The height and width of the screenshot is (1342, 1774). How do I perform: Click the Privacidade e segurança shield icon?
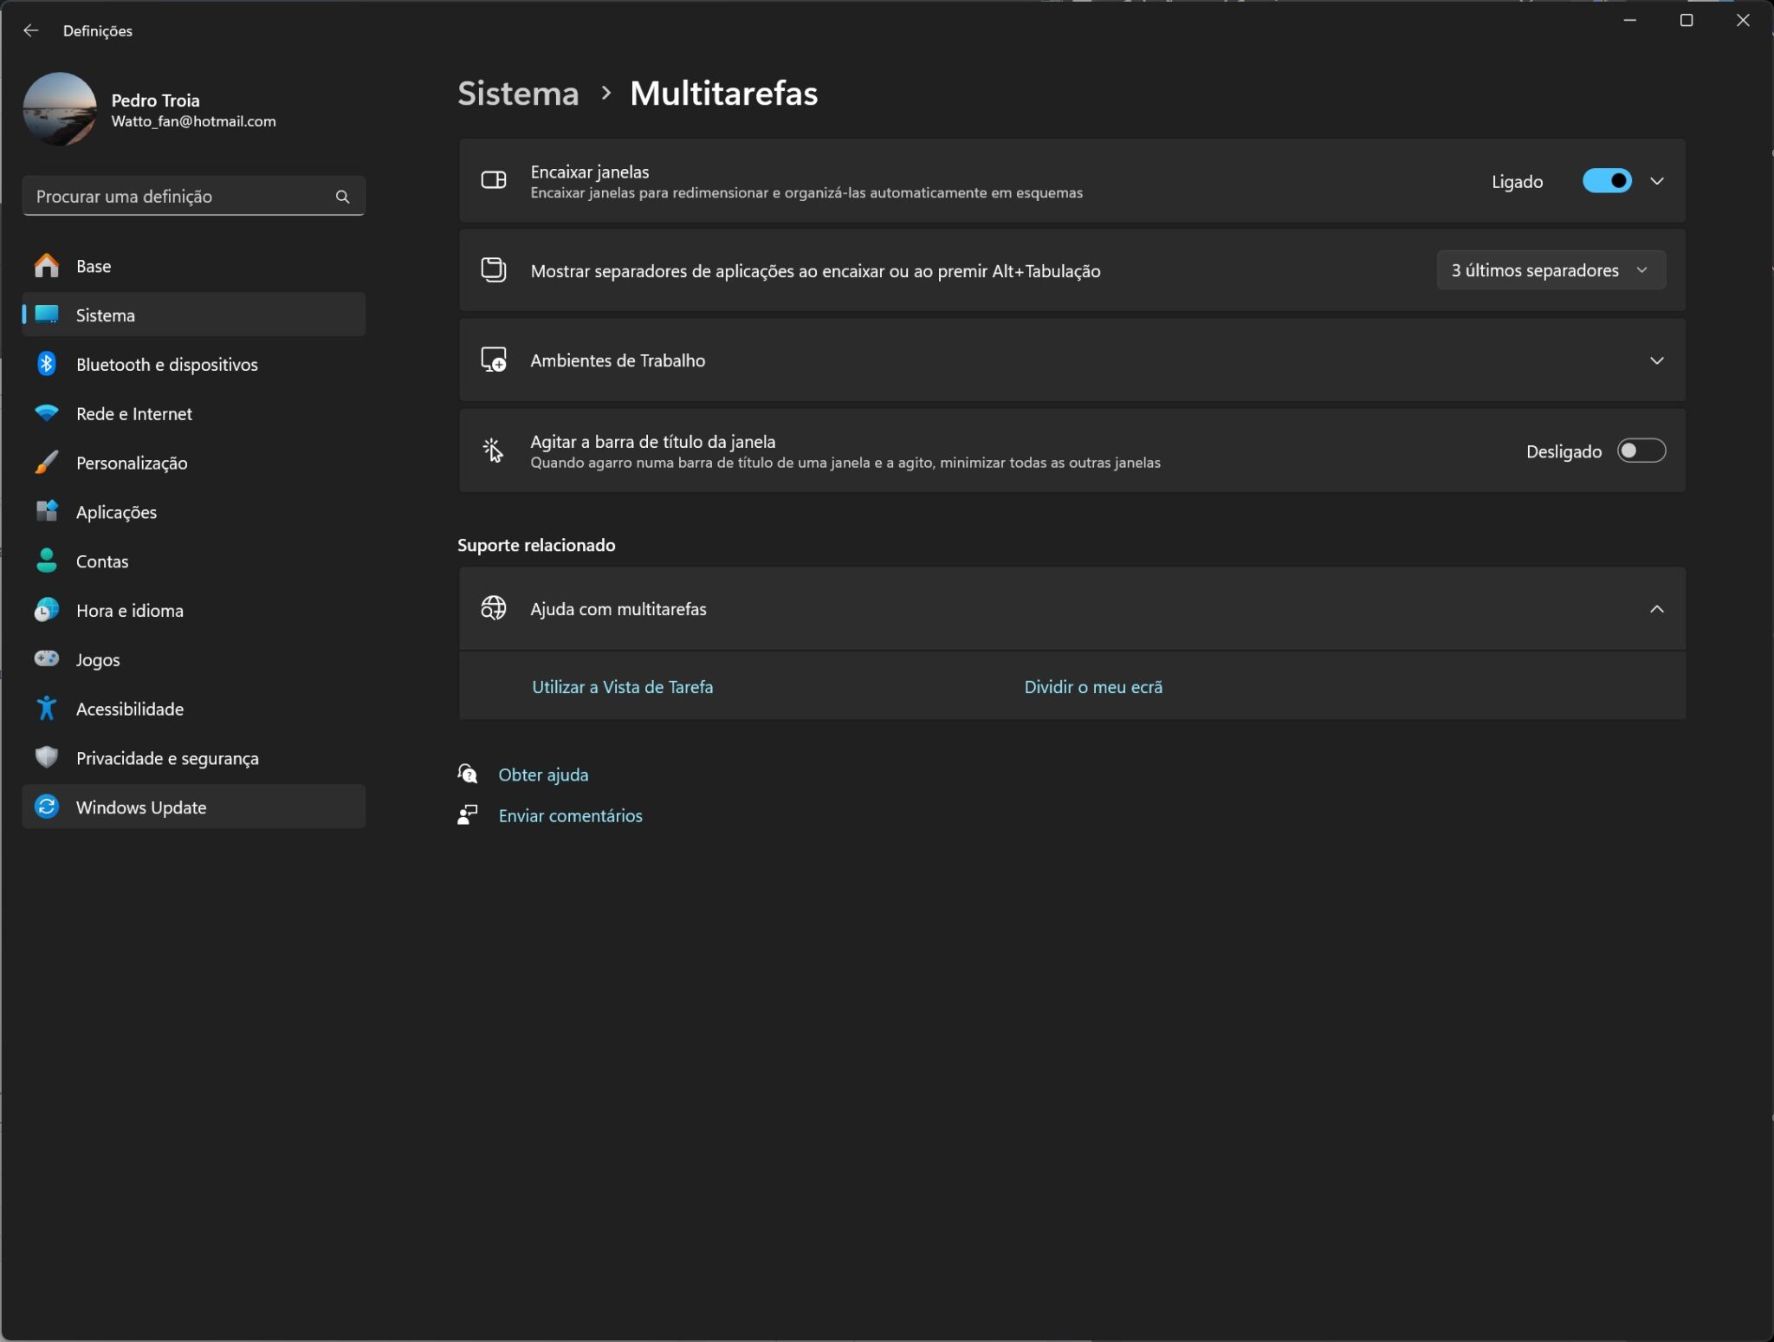[47, 758]
